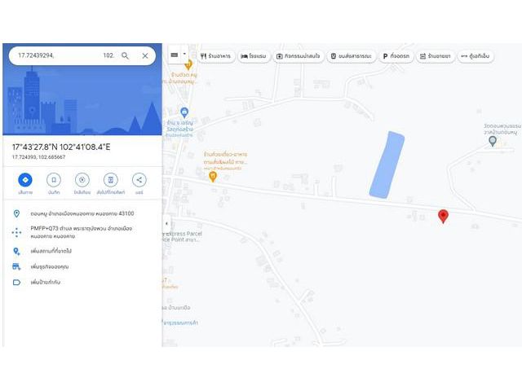
Task: Open Nearby search icon
Action: tap(82, 180)
